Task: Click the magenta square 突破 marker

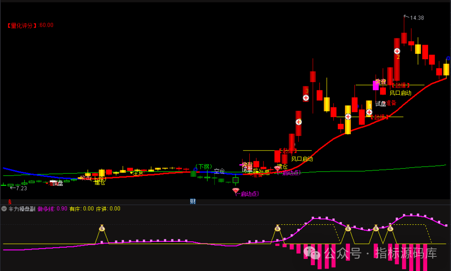Action: pyautogui.click(x=376, y=85)
